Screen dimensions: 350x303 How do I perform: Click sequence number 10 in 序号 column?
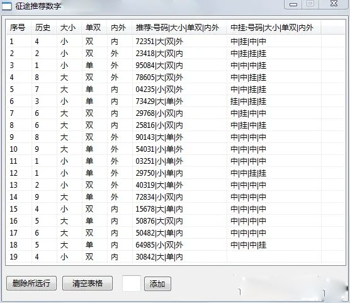coord(13,149)
